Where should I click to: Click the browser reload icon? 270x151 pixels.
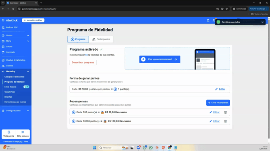pyautogui.click(x=13, y=9)
